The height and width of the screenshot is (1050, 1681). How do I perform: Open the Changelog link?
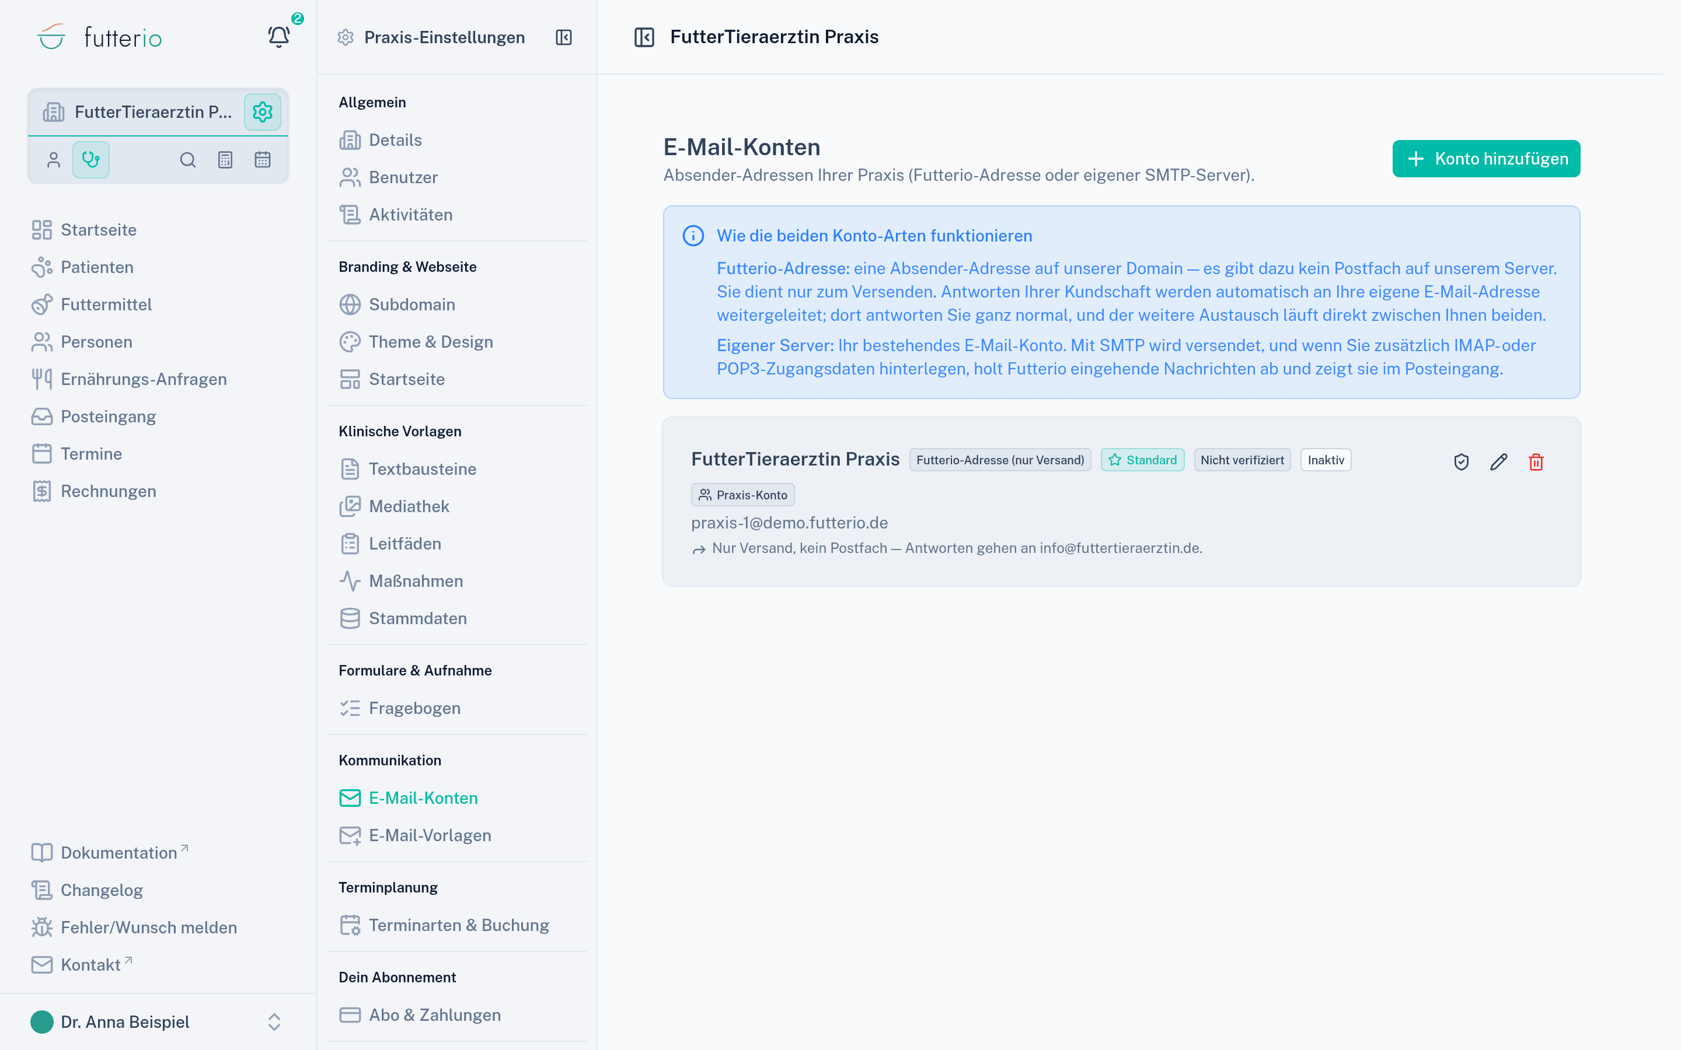pos(88,890)
